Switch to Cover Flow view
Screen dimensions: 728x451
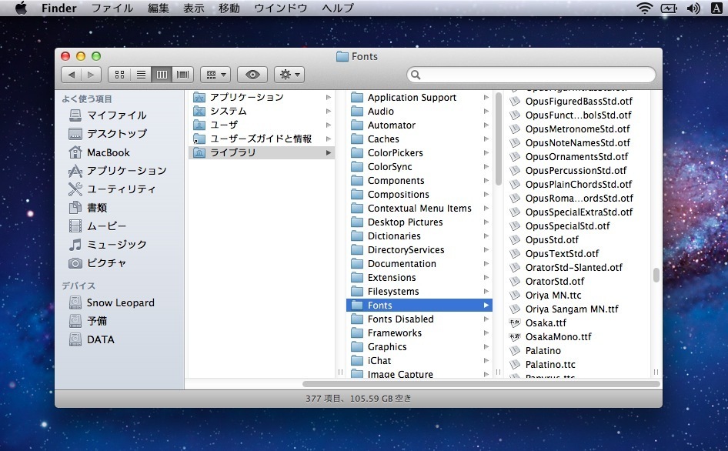[x=182, y=75]
